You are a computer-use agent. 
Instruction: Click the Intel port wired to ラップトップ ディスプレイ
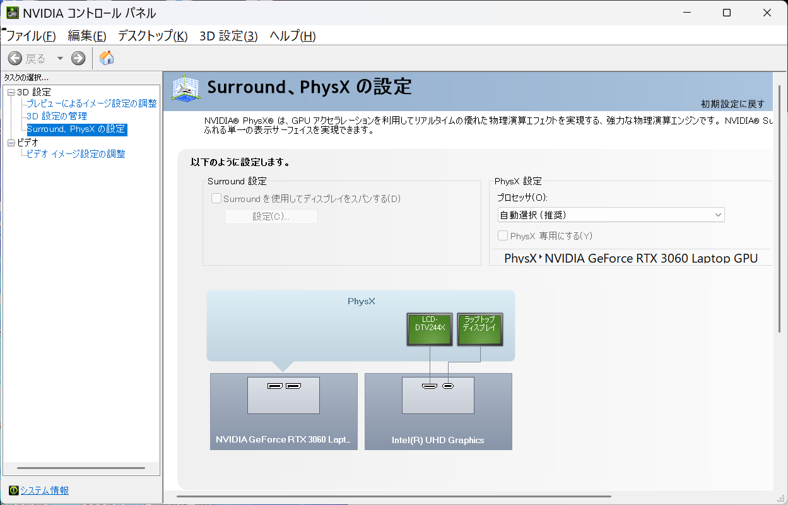[448, 386]
